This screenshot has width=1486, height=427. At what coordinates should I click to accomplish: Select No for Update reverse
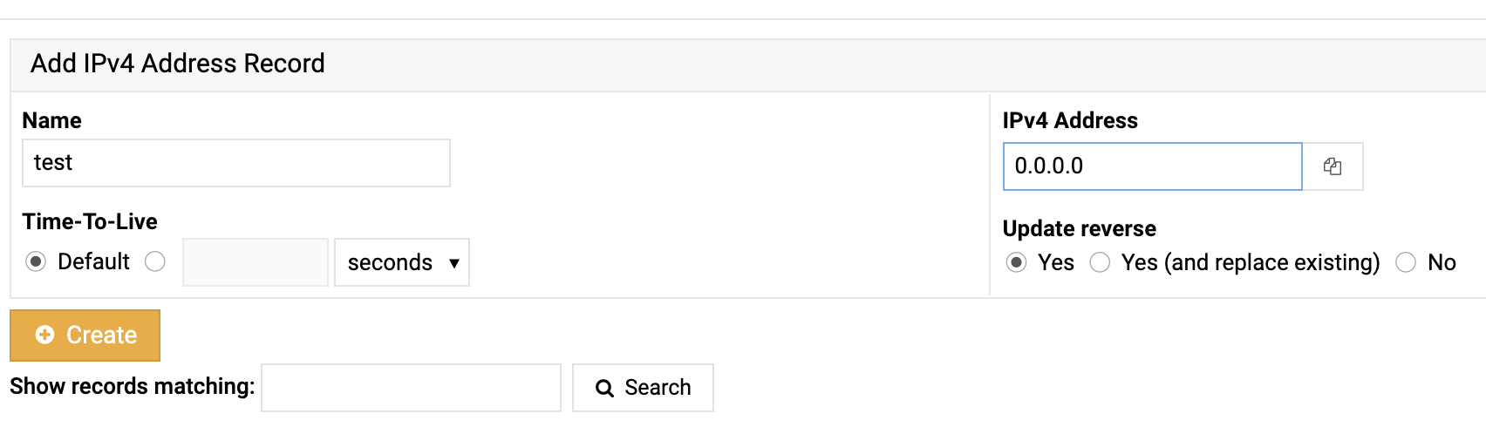tap(1406, 262)
